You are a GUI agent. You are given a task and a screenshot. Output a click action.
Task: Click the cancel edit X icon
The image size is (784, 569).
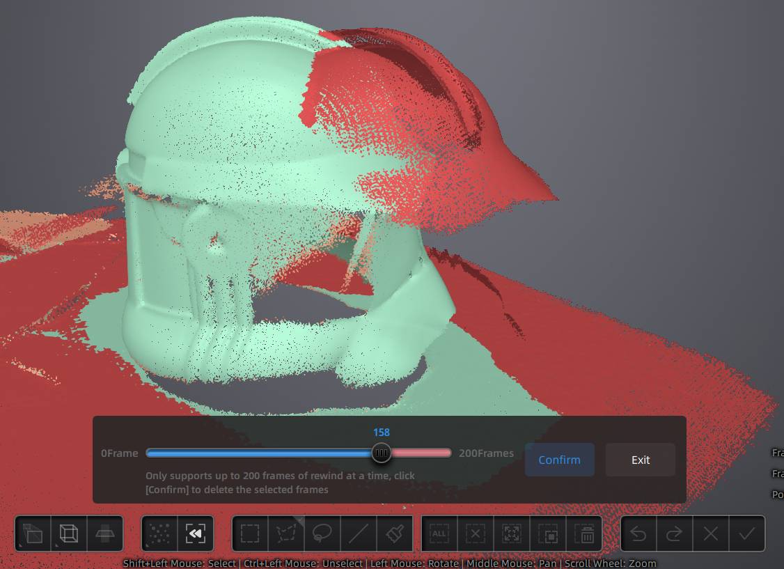[x=710, y=533]
